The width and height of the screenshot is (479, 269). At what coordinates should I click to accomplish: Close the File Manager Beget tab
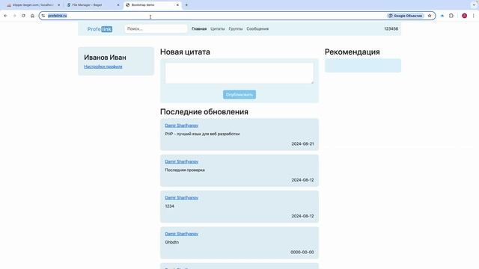118,5
